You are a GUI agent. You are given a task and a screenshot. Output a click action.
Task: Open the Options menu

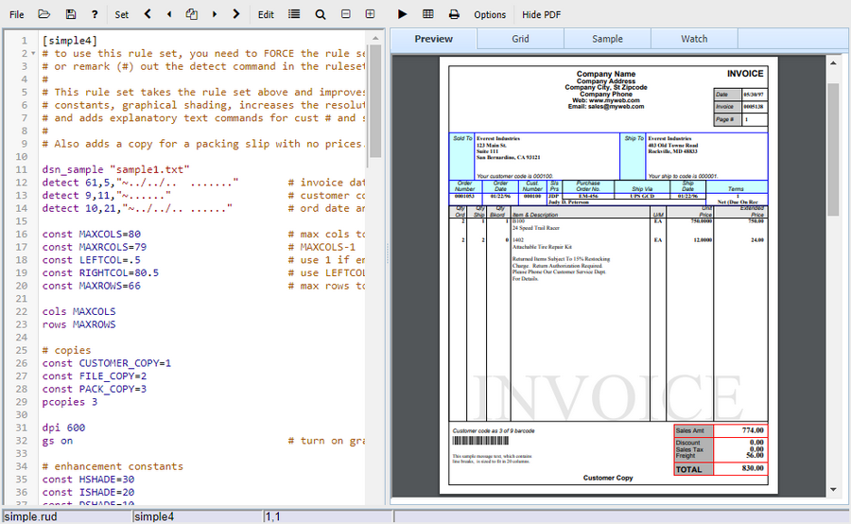tap(490, 14)
